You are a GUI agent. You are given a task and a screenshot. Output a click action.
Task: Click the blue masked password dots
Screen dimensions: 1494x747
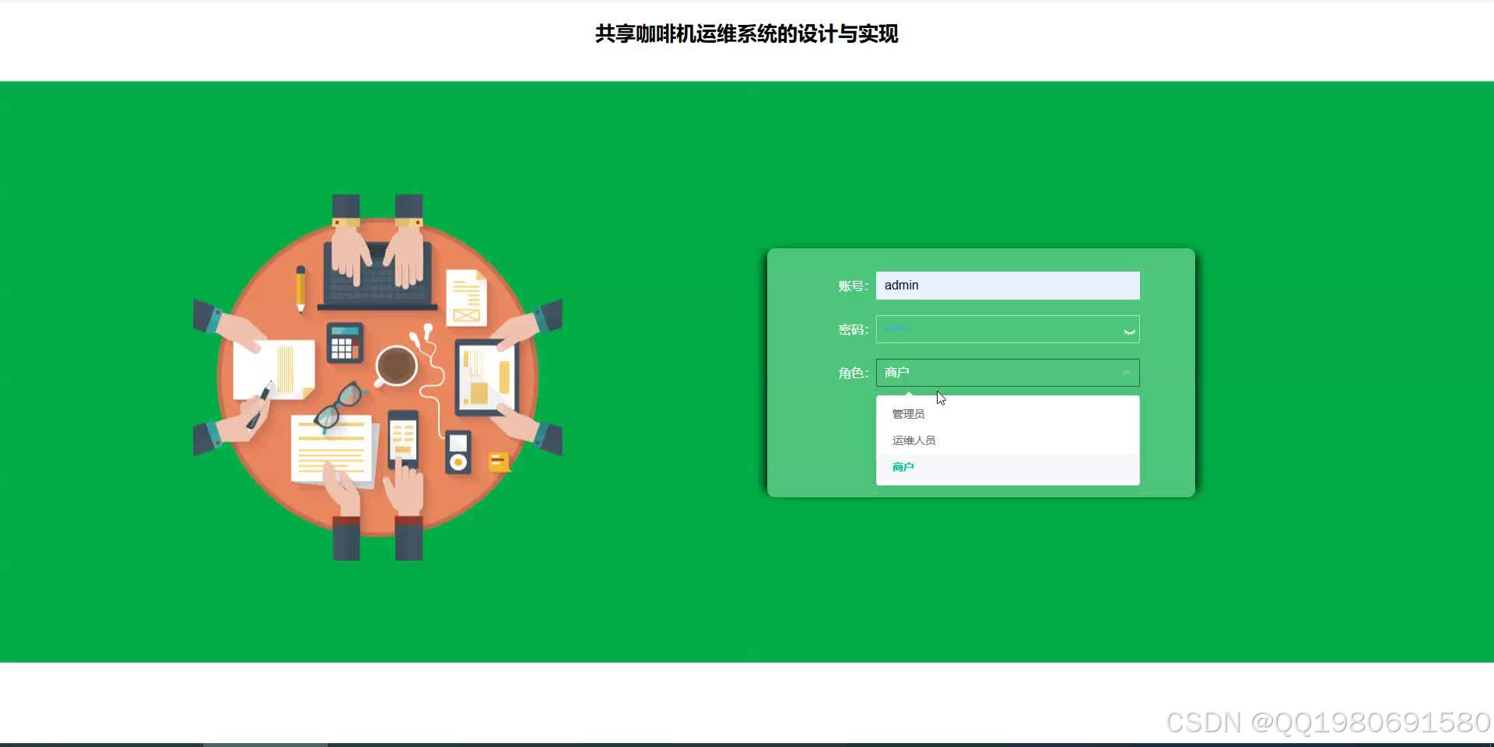click(x=896, y=328)
